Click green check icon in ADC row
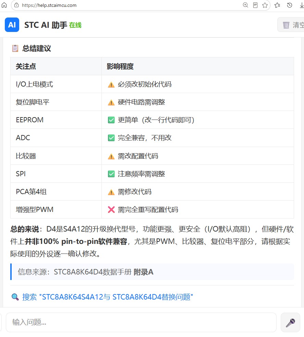The width and height of the screenshot is (304, 337). [111, 138]
